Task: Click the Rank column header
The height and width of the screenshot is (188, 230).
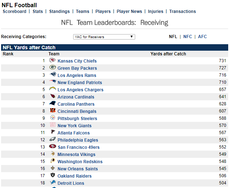Action: pyautogui.click(x=8, y=54)
